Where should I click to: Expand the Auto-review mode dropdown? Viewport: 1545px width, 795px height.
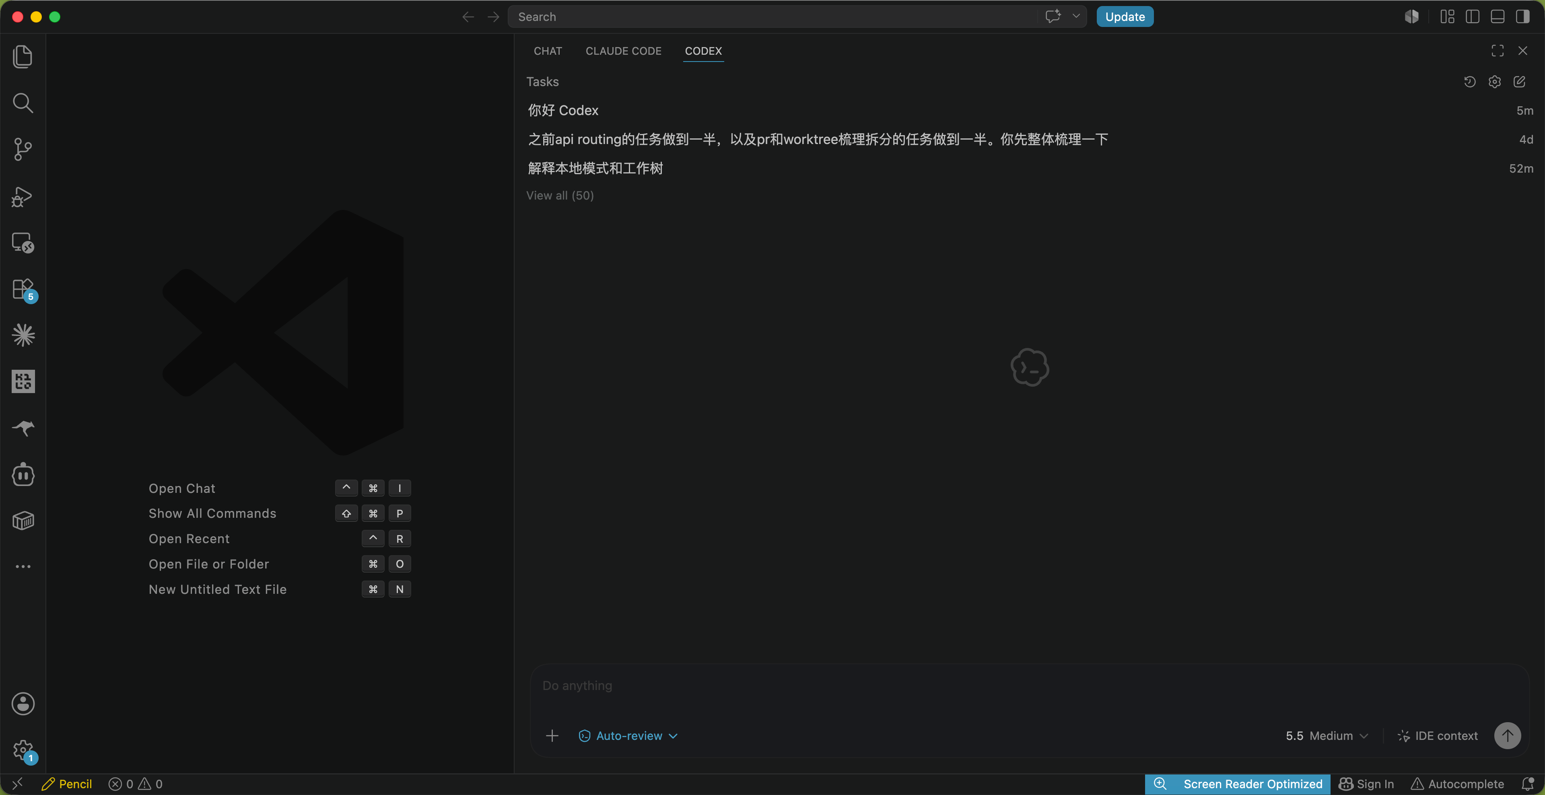pos(628,735)
